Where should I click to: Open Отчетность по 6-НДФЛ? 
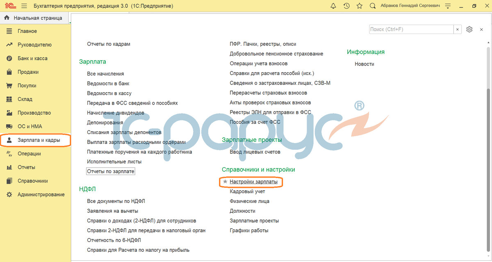(114, 240)
